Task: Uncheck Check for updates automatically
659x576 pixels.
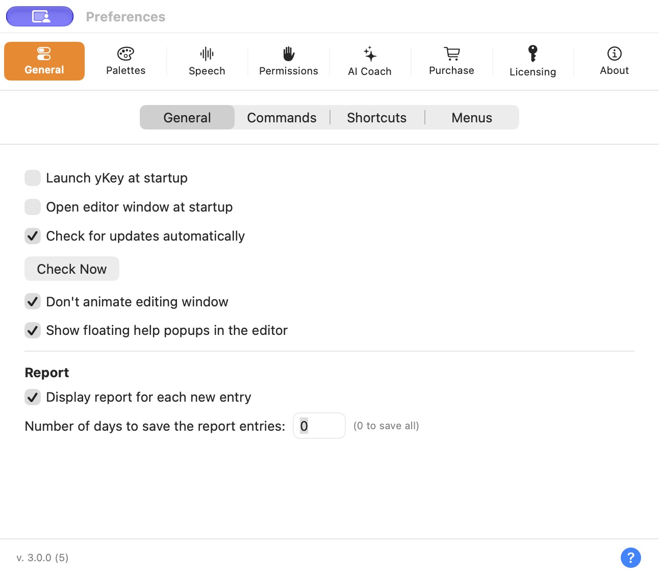Action: point(33,236)
